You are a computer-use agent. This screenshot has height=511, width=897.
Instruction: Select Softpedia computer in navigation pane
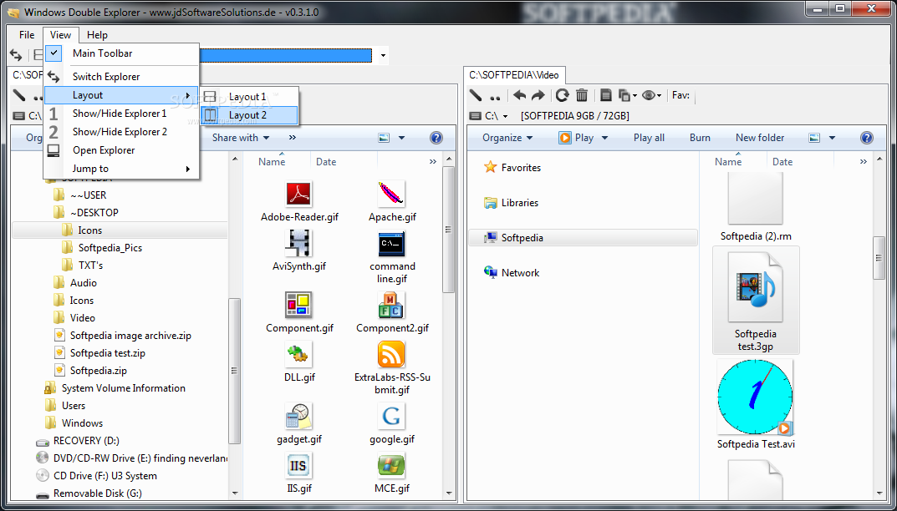tap(583, 238)
